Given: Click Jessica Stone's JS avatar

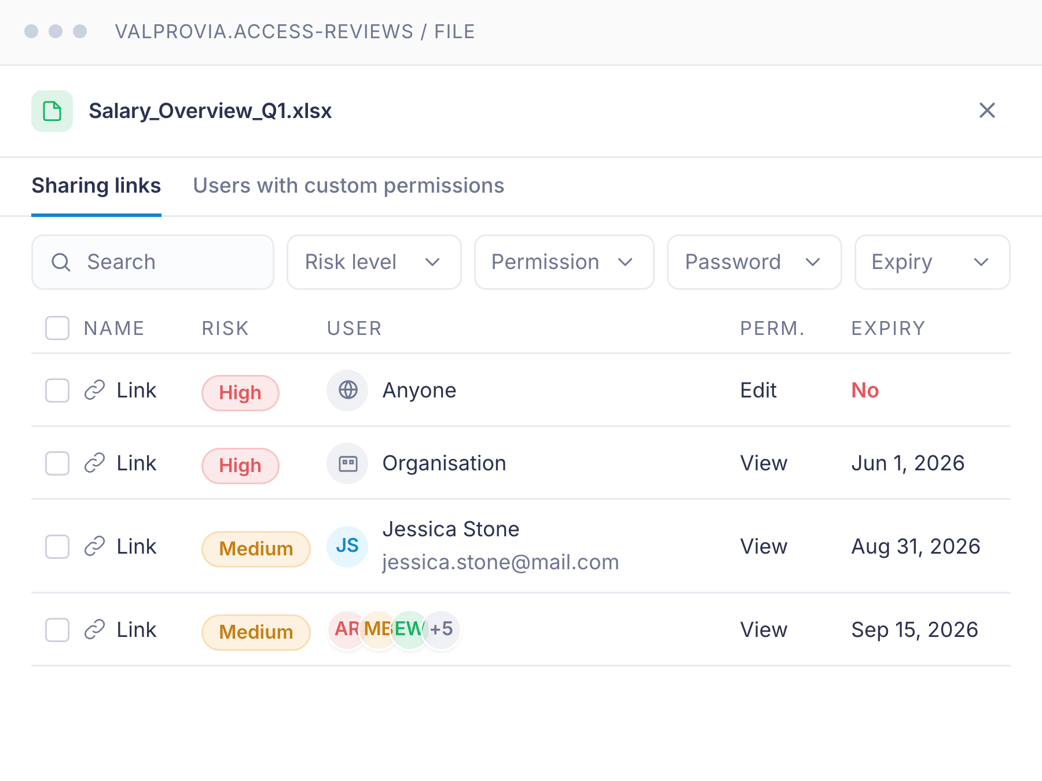Looking at the screenshot, I should (x=347, y=546).
